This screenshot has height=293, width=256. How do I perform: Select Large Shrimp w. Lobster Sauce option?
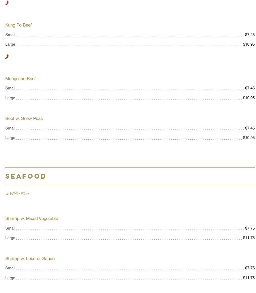(10, 278)
